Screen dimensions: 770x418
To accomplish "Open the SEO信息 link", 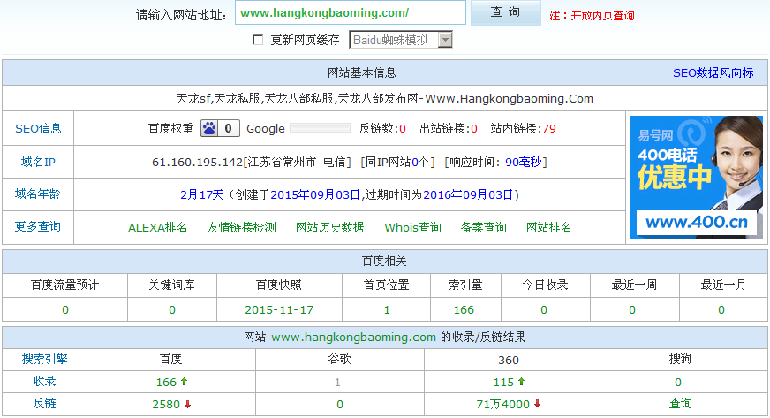I will (38, 129).
